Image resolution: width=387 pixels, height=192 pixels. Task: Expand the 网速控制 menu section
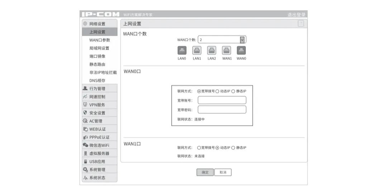click(x=100, y=97)
